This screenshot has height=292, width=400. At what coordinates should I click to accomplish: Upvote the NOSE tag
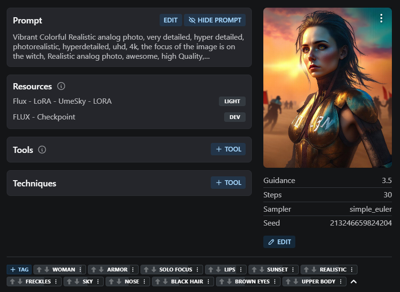point(111,281)
